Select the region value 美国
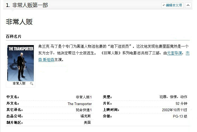The image size is (197, 132). [x=87, y=123]
